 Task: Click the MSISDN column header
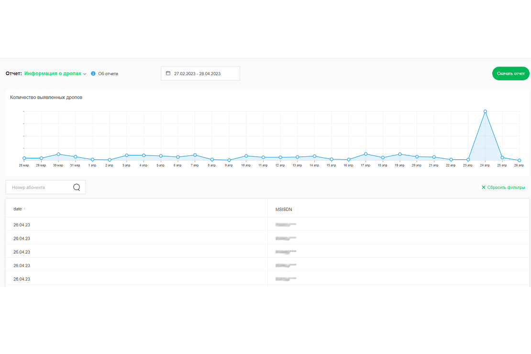tap(284, 209)
